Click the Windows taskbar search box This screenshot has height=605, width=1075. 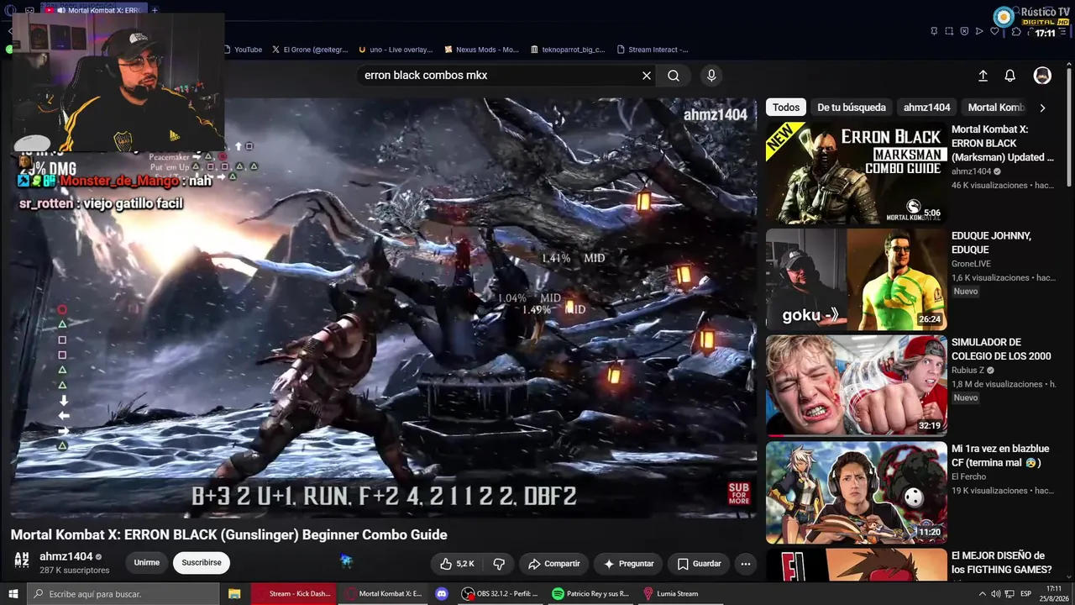(x=123, y=594)
